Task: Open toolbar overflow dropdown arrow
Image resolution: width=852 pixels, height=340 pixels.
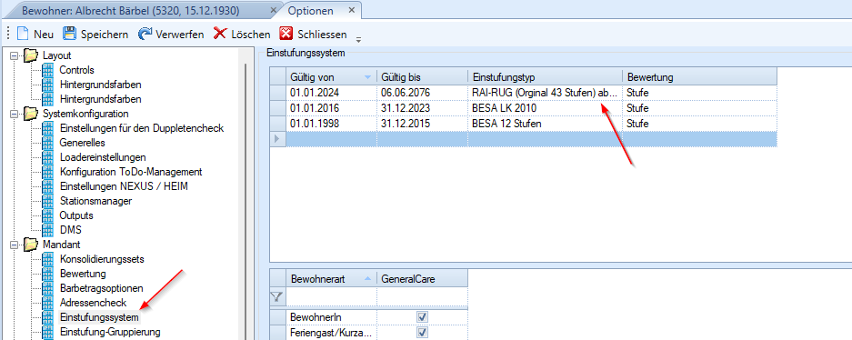Action: (x=358, y=39)
